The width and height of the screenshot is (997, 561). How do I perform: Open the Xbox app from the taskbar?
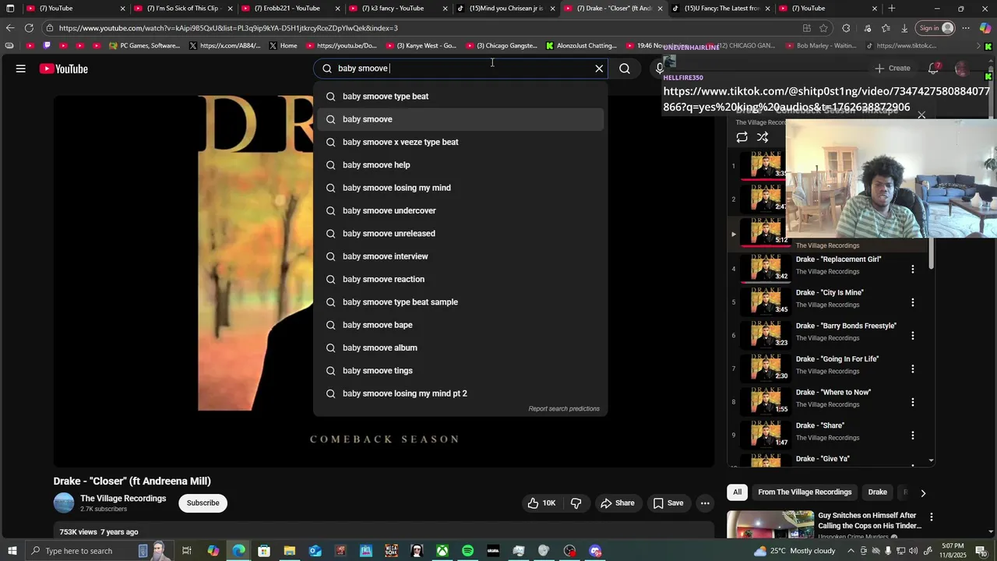pos(442,551)
